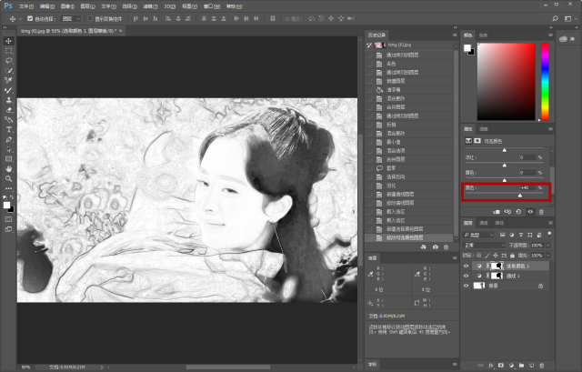Open the blend mode 正常 dropdown

[x=484, y=245]
